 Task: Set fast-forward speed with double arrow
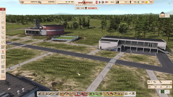pos(103,2)
